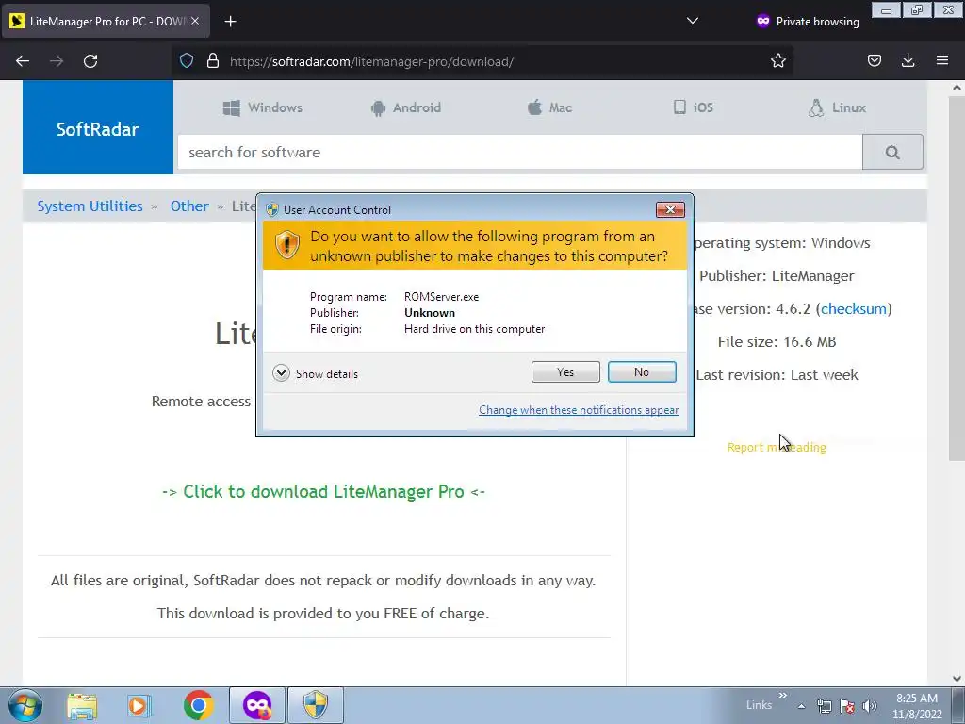Click the disabled Forward arrow
This screenshot has height=724, width=965.
click(x=57, y=61)
